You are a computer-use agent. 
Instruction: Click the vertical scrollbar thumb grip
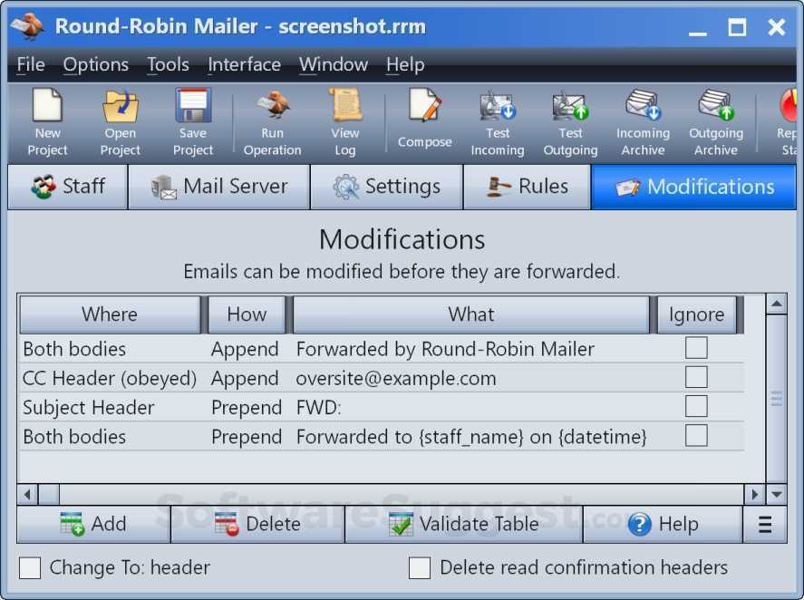(776, 399)
